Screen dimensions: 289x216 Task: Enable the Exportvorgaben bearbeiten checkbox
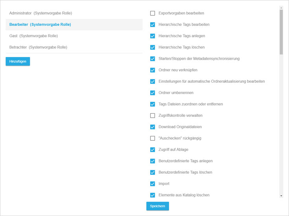[153, 13]
